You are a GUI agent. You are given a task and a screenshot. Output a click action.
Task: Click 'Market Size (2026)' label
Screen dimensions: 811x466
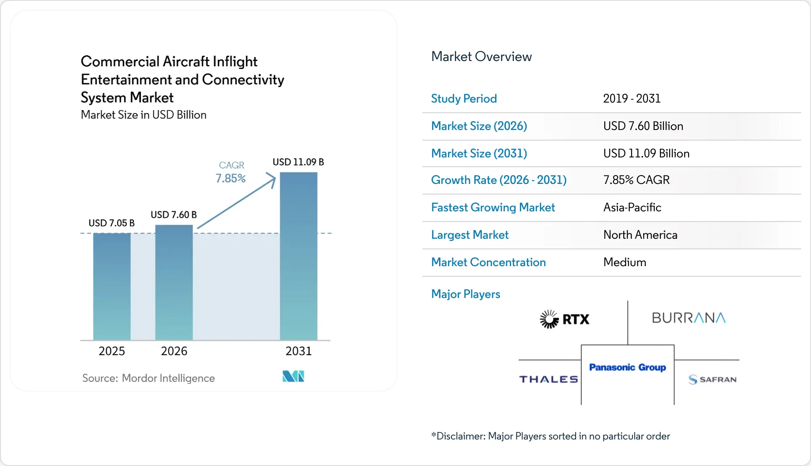(479, 126)
